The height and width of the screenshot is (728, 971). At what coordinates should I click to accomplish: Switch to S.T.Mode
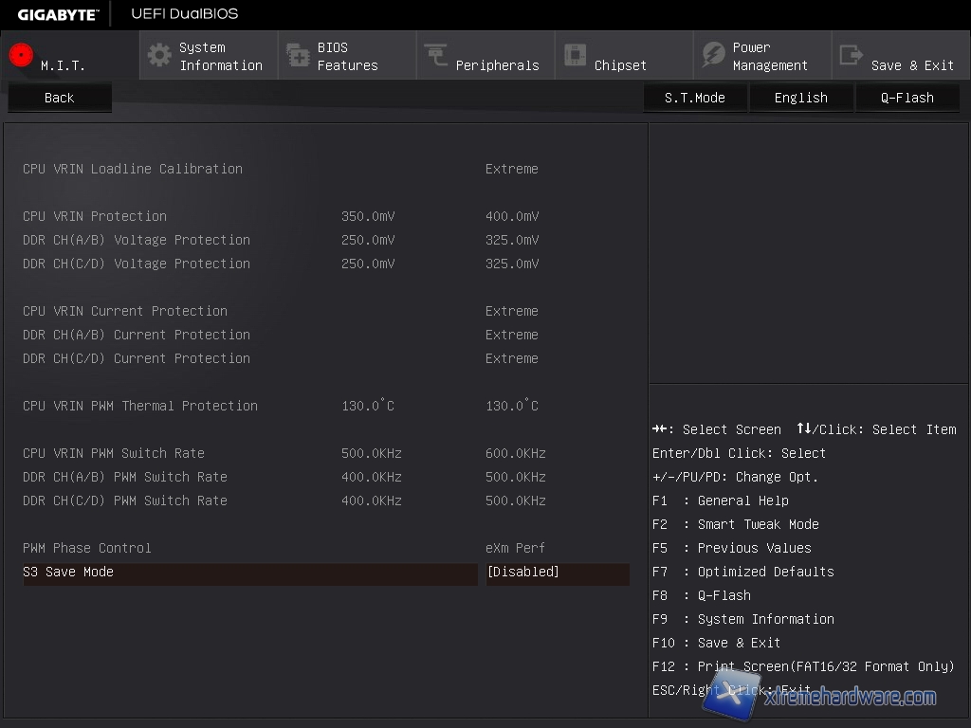tap(694, 98)
